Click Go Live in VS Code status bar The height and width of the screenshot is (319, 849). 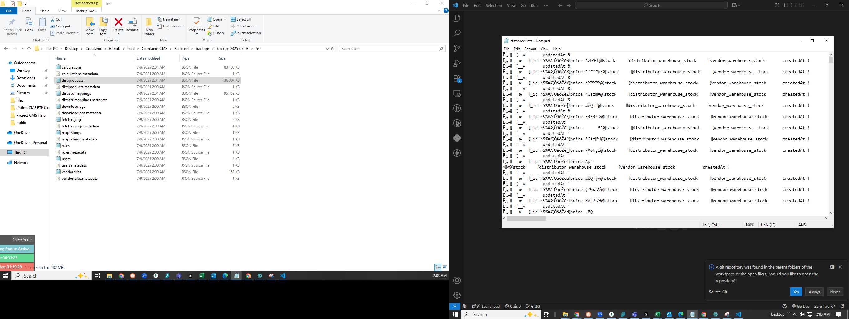(x=801, y=306)
